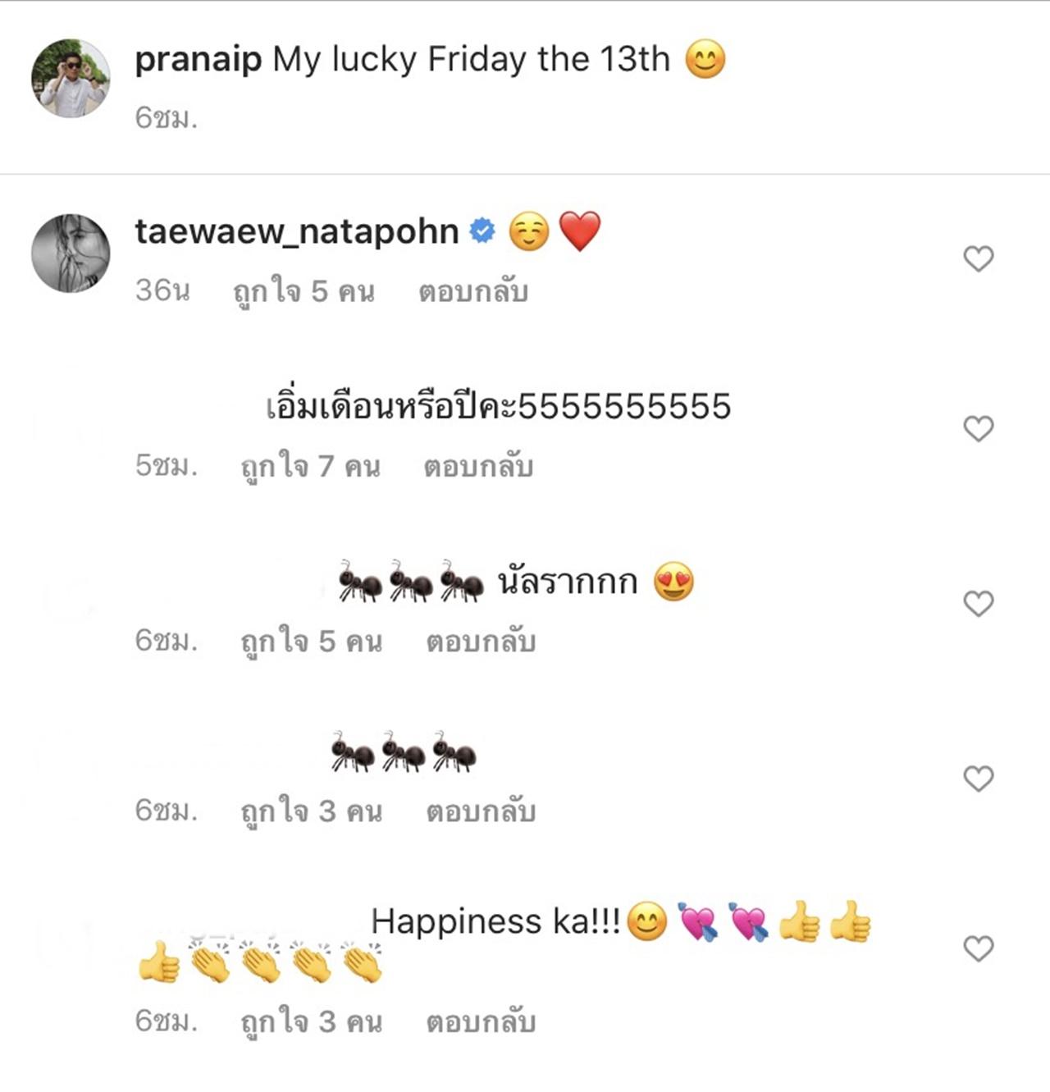The height and width of the screenshot is (1092, 1050).
Task: Open pranaip username link
Action: (x=198, y=61)
